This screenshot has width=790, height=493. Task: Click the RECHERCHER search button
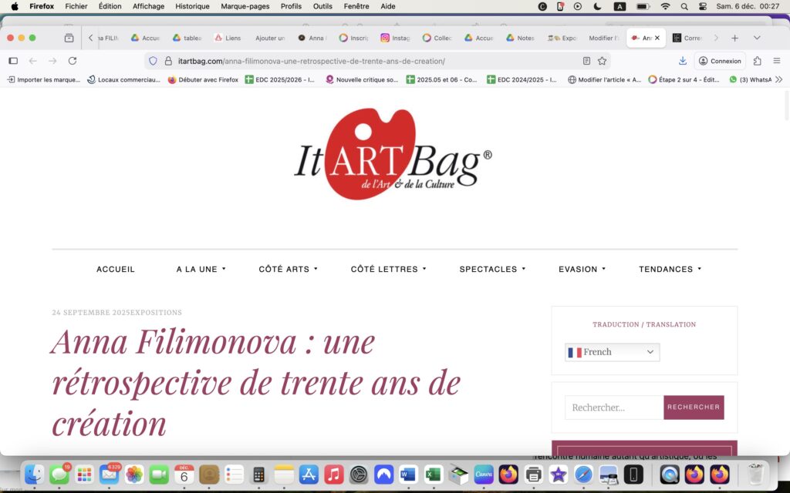click(x=694, y=407)
